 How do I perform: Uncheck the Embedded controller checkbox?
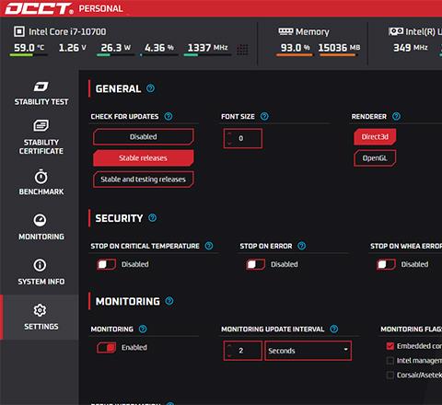coord(390,346)
